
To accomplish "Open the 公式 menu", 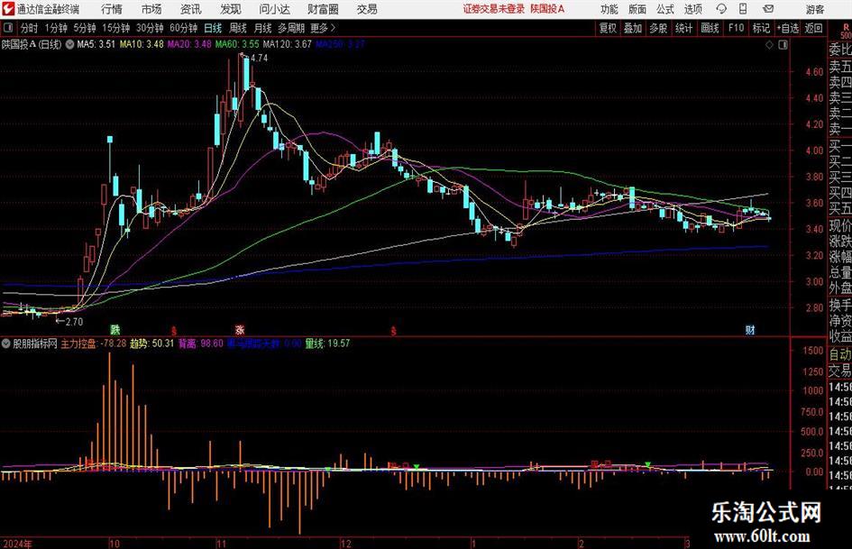I will (x=665, y=9).
